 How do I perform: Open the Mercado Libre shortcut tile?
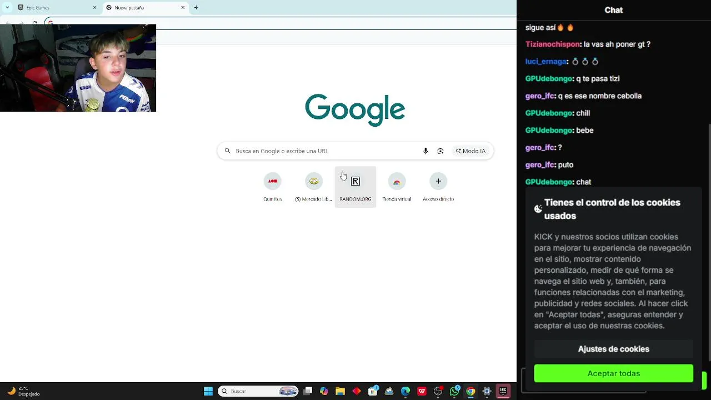click(x=314, y=187)
